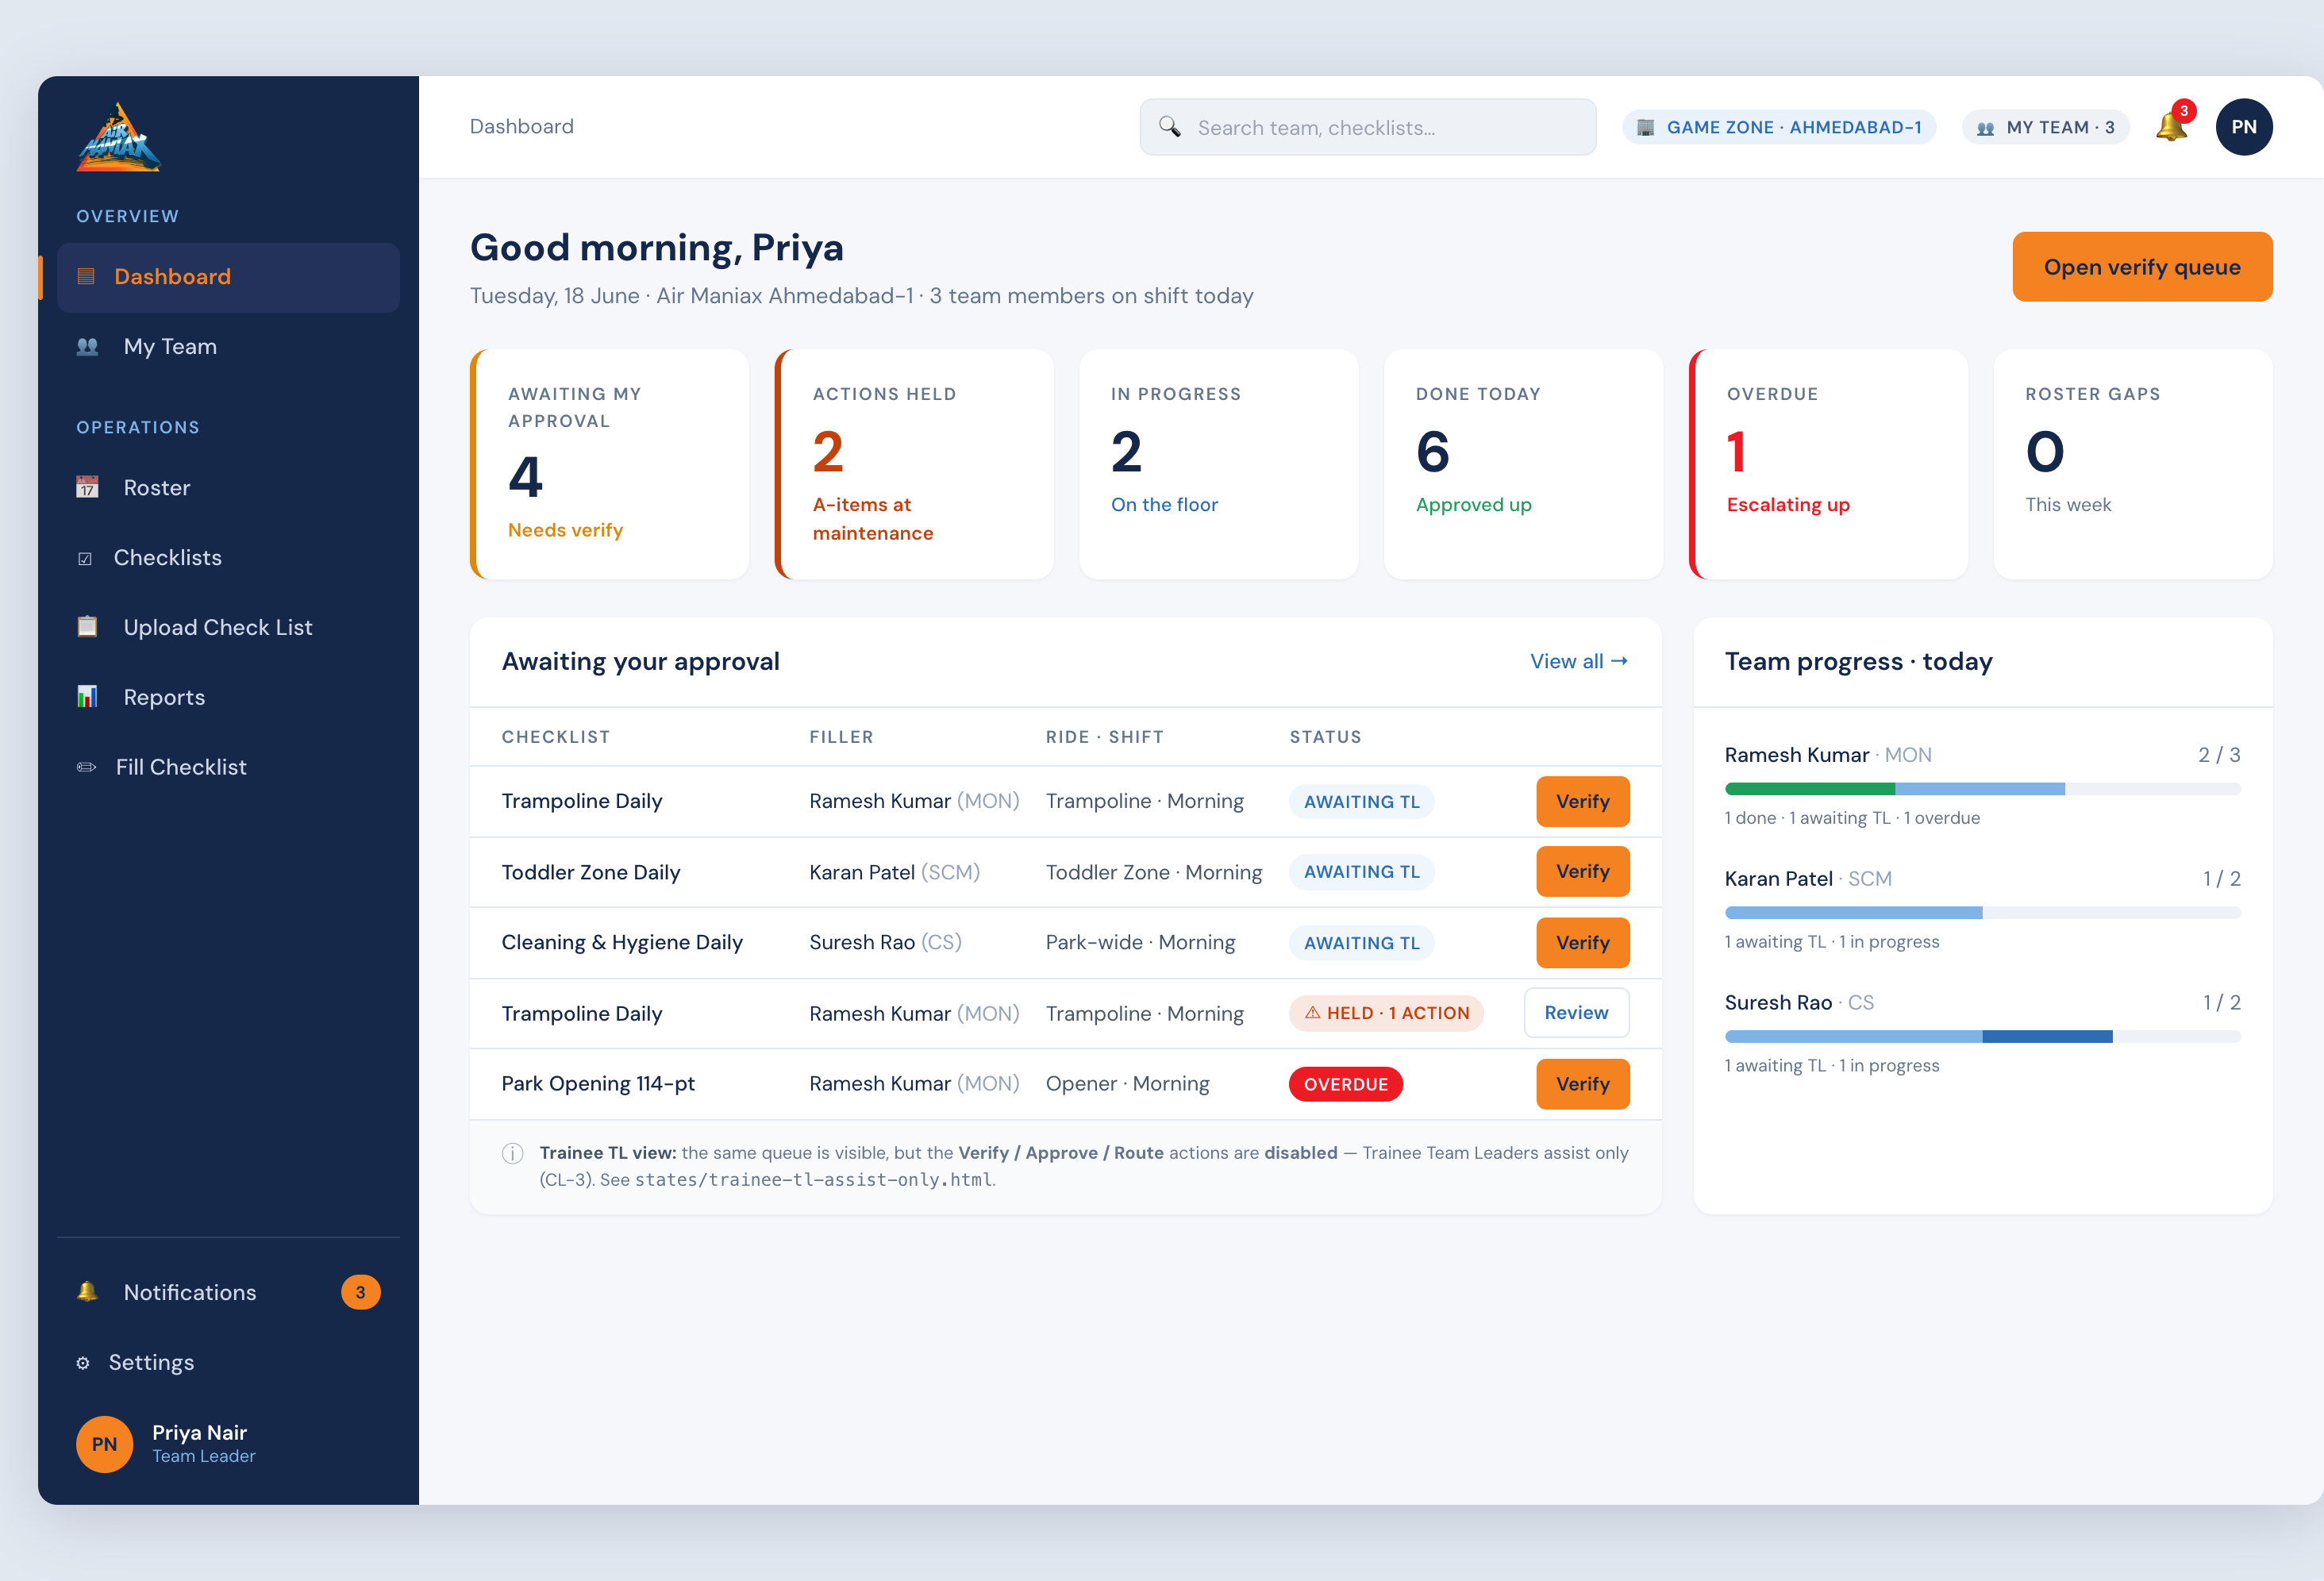
Task: Click the OVERDUE status badge
Action: pyautogui.click(x=1345, y=1084)
